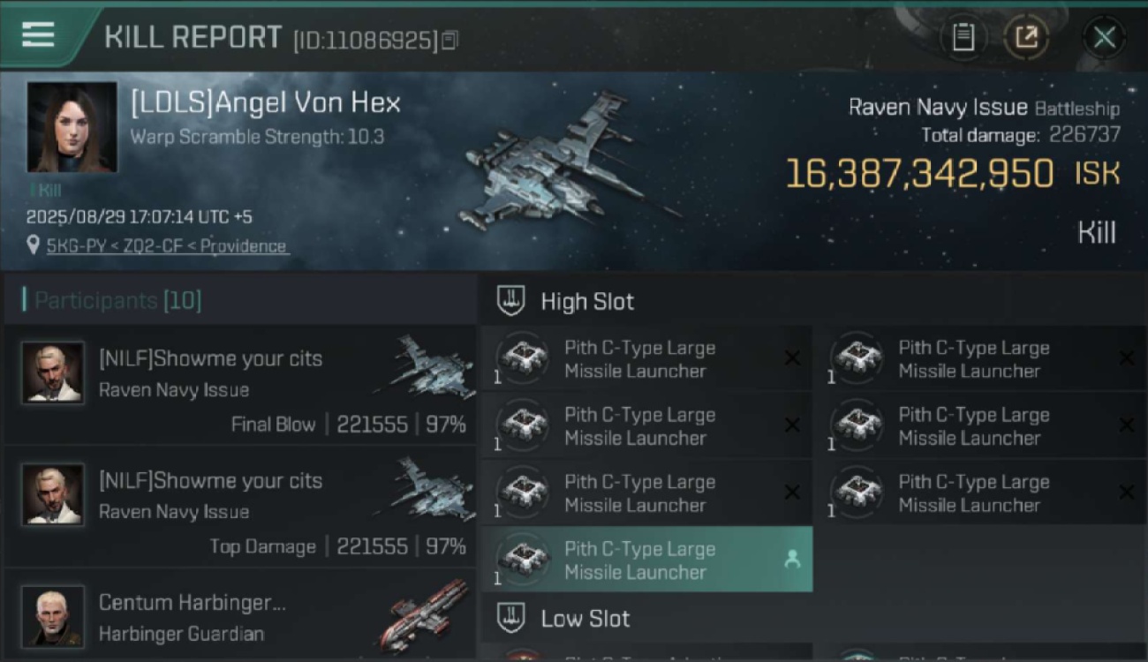The height and width of the screenshot is (662, 1148).
Task: Share the kill report externally
Action: point(1026,37)
